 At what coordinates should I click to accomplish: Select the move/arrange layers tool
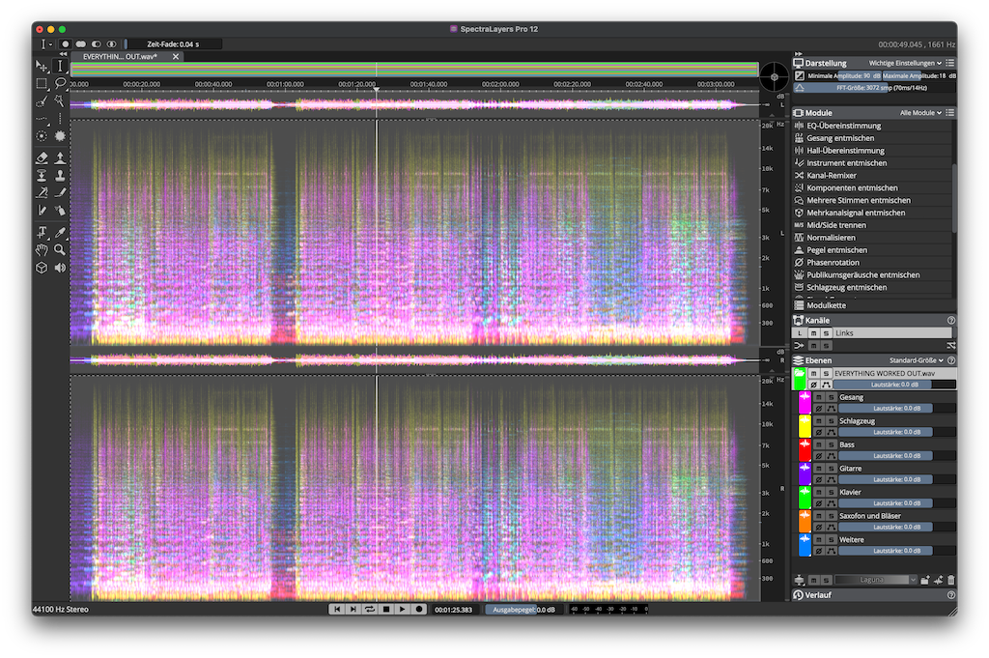click(x=42, y=66)
